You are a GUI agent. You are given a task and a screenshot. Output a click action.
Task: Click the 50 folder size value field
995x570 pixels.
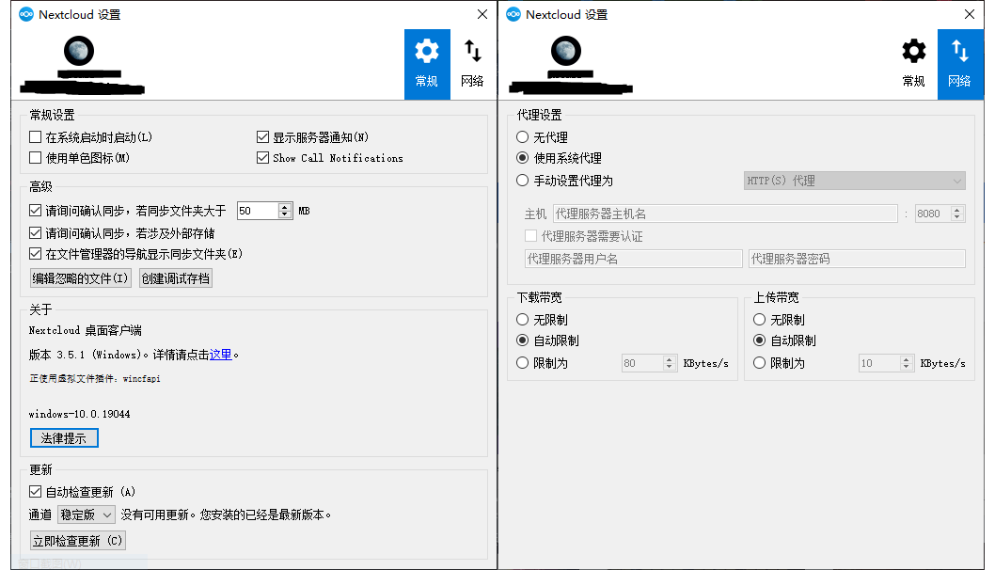258,211
